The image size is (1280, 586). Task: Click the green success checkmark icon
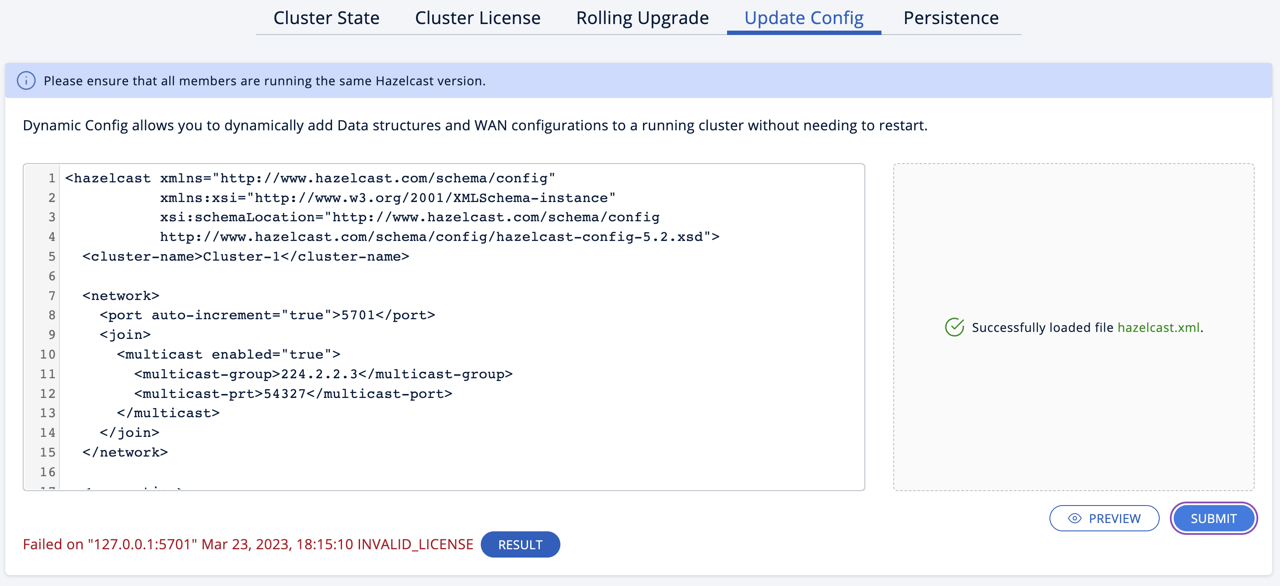coord(954,327)
